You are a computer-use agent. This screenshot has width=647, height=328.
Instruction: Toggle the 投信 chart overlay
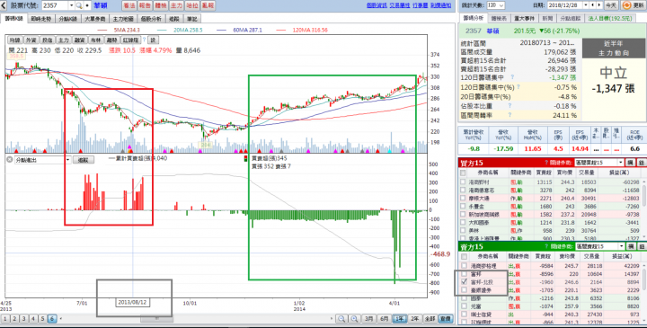tap(47, 40)
